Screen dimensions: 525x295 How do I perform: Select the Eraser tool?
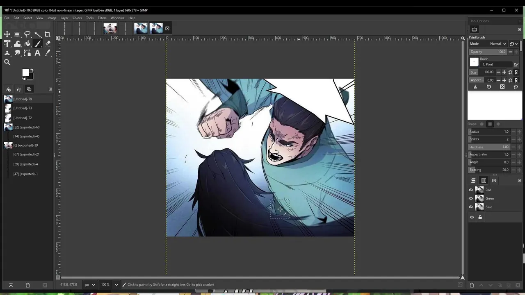click(48, 44)
